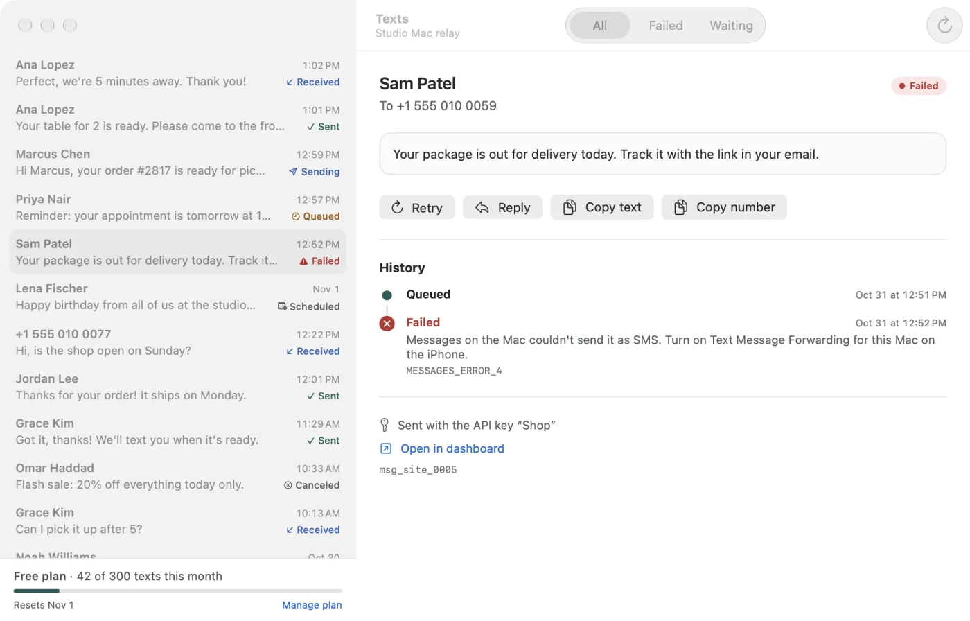Click Canceled icon on Omar Haddad row
Viewport: 970px width, 621px height.
tap(288, 485)
